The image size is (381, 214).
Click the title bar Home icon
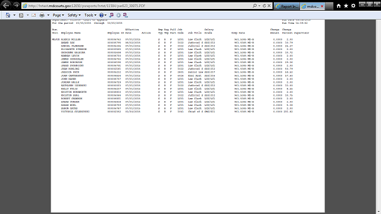339,6
